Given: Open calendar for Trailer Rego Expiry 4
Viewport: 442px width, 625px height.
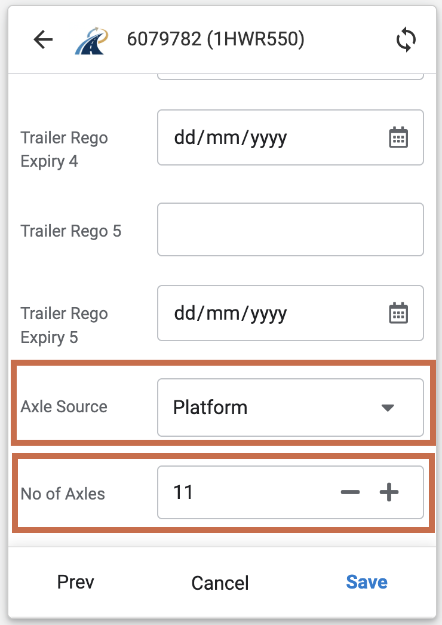Looking at the screenshot, I should (398, 137).
